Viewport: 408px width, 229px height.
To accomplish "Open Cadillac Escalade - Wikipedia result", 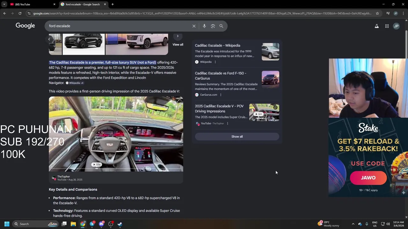I will [218, 45].
